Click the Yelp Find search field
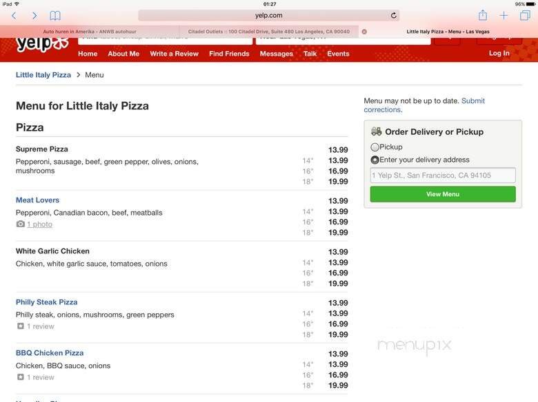 tap(165, 41)
